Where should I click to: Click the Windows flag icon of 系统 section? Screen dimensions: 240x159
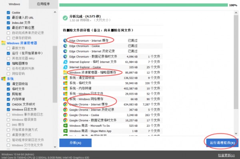[3, 79]
